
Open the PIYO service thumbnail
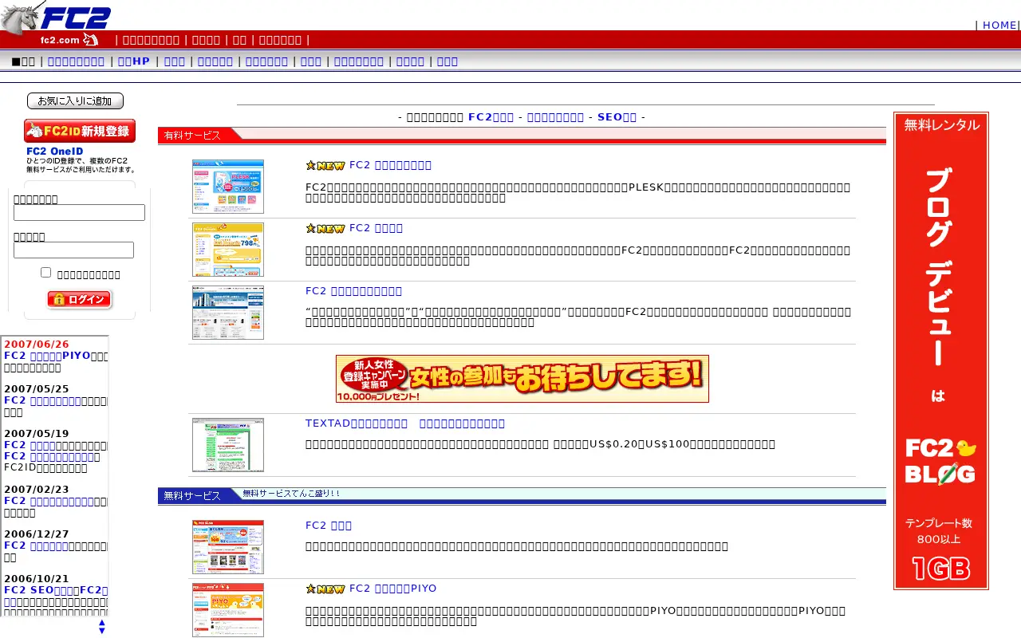(x=227, y=610)
